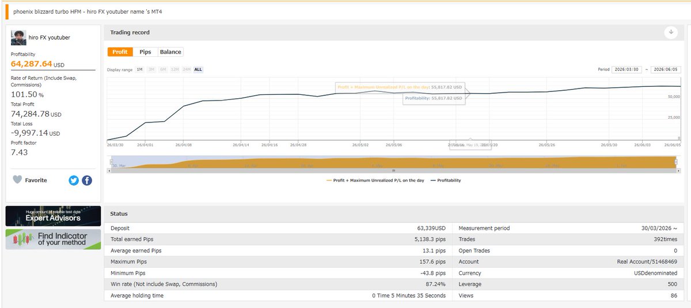The image size is (691, 308).
Task: Toggle the 'Profitability' legend series
Action: (446, 180)
